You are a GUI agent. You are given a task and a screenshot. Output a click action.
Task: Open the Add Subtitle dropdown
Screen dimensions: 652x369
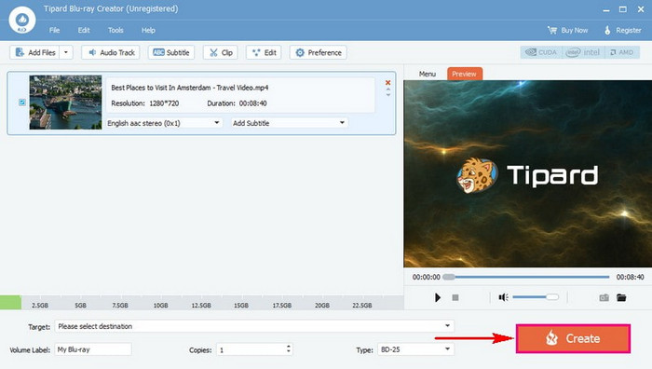click(x=290, y=123)
